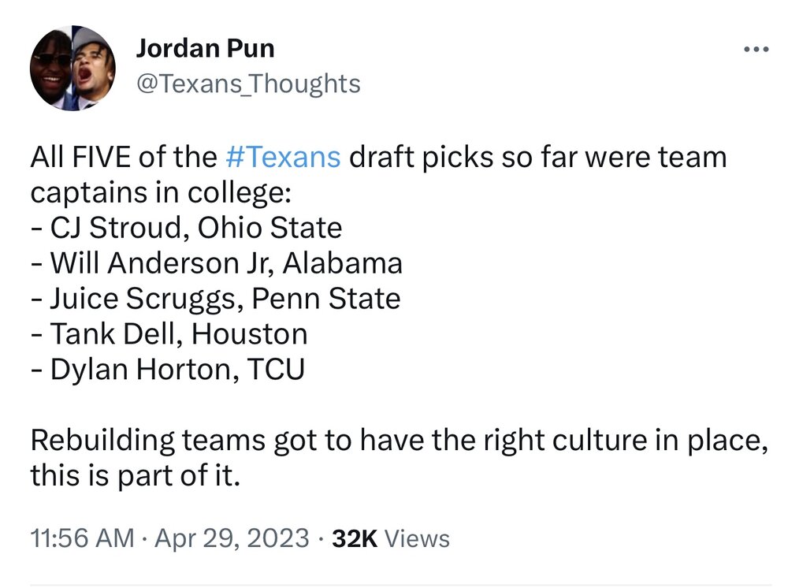The image size is (788, 588).
Task: Click the Tank Dell, Houston line
Action: [x=169, y=334]
